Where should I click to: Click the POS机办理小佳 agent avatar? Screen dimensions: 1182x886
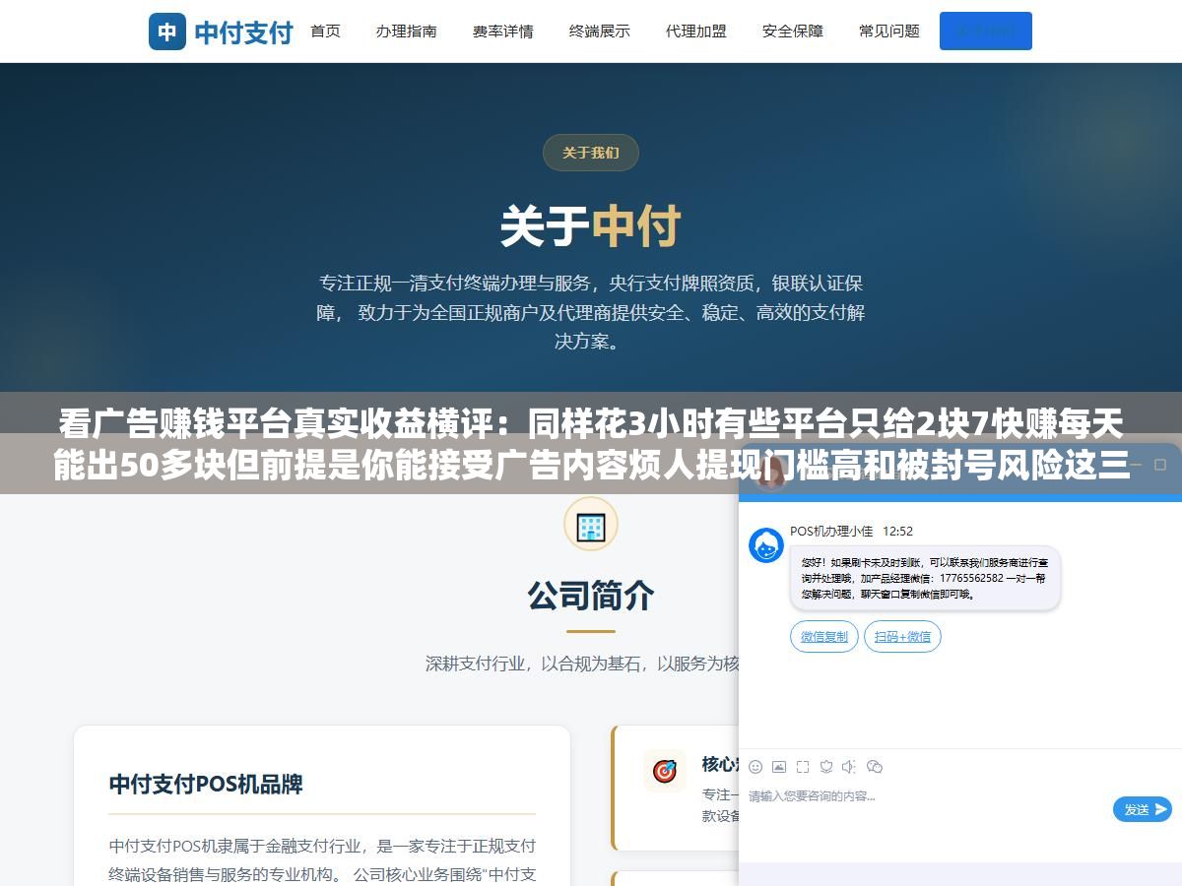coord(766,545)
